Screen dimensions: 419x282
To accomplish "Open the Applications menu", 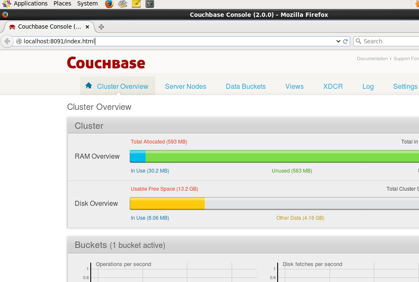I will 31,4.
